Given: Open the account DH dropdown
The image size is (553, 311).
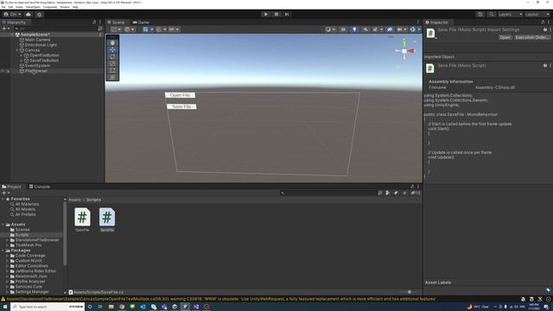Looking at the screenshot, I should (x=12, y=15).
